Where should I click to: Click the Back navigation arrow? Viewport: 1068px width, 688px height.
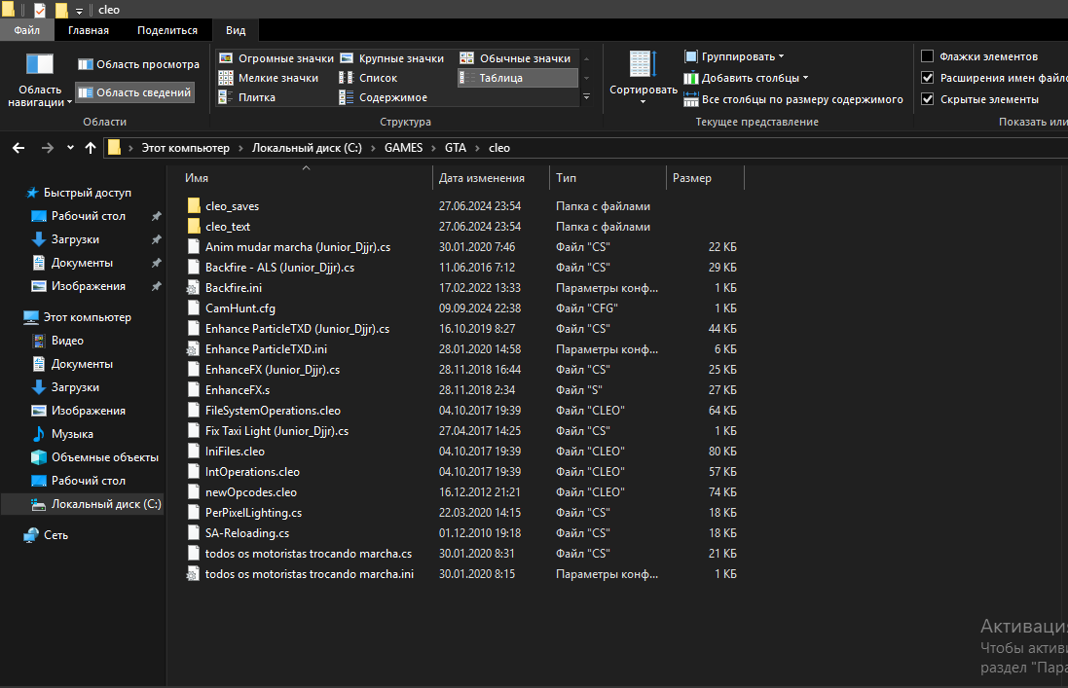point(18,148)
